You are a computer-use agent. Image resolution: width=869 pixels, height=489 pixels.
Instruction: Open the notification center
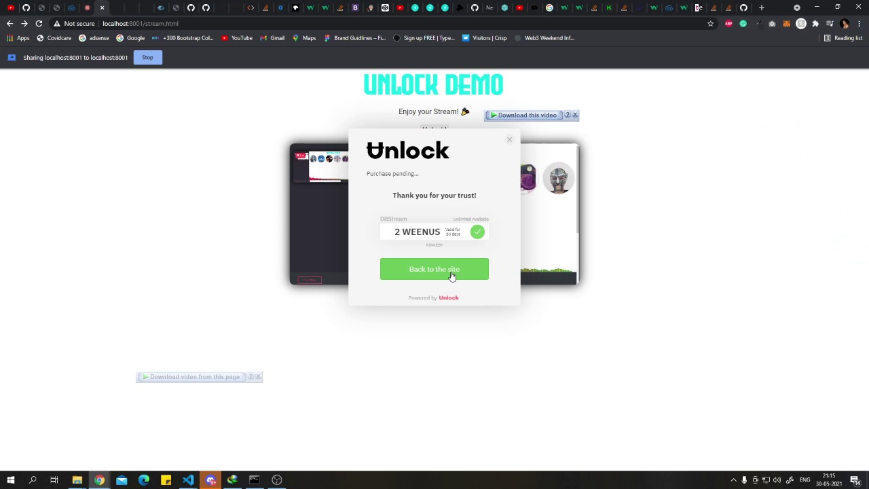point(855,480)
